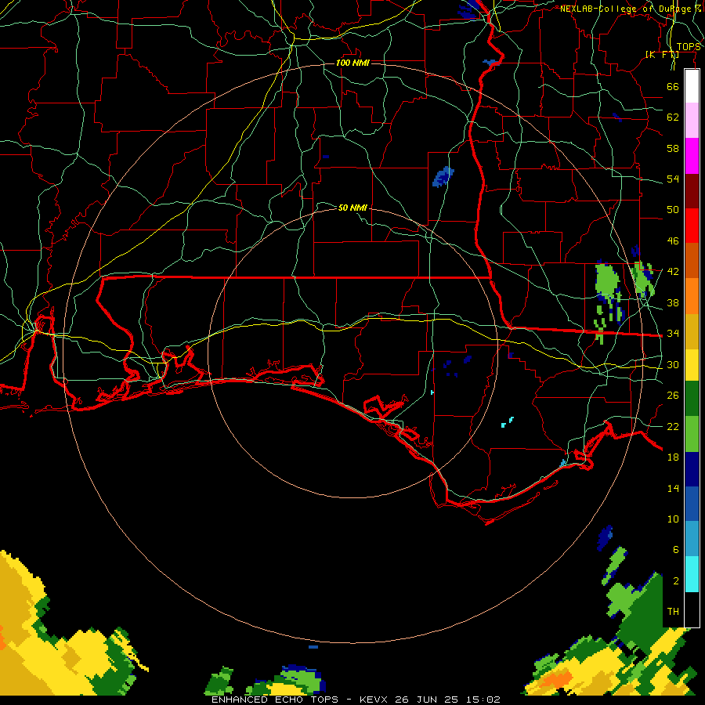Select the magenta legend swatch
This screenshot has width=705, height=705.
(x=692, y=156)
